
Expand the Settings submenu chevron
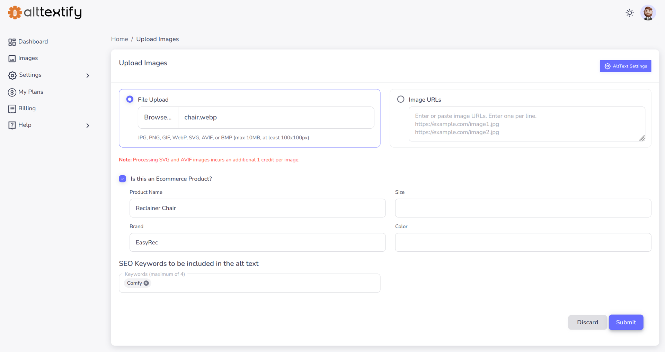[88, 75]
